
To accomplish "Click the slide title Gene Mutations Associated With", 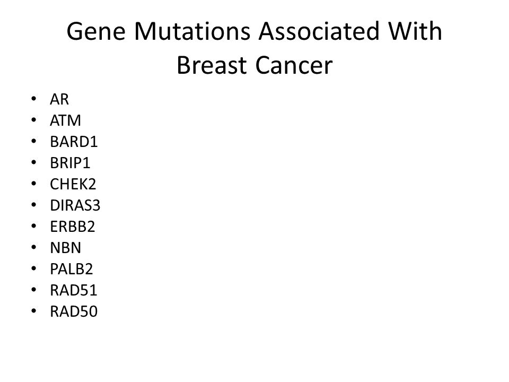I will (x=254, y=31).
